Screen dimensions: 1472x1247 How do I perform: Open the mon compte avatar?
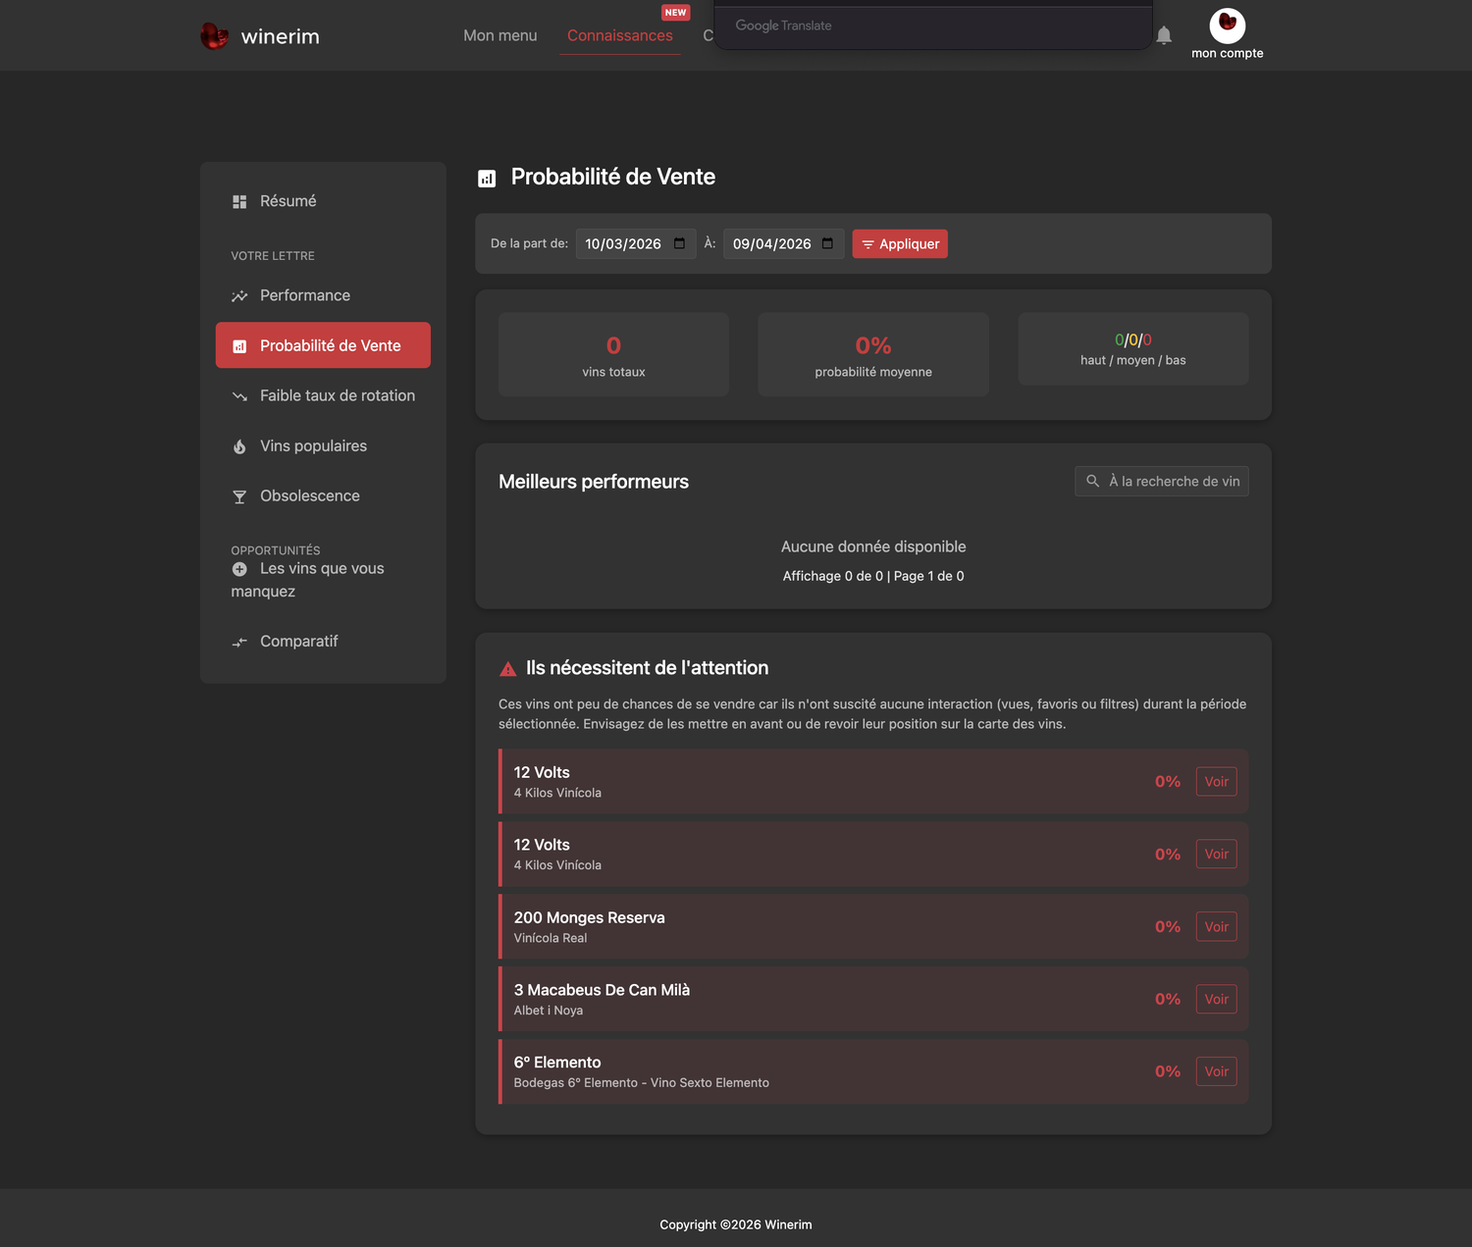click(x=1227, y=26)
